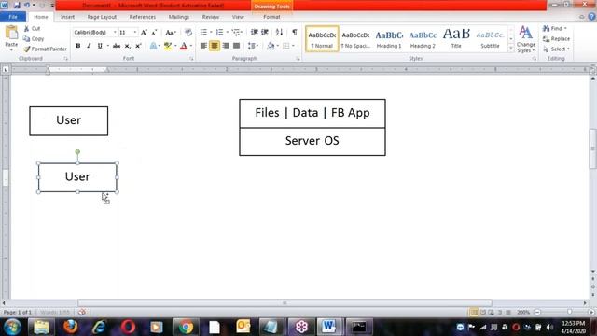Image resolution: width=597 pixels, height=336 pixels.
Task: Open Firefox from the taskbar
Action: pos(71,327)
